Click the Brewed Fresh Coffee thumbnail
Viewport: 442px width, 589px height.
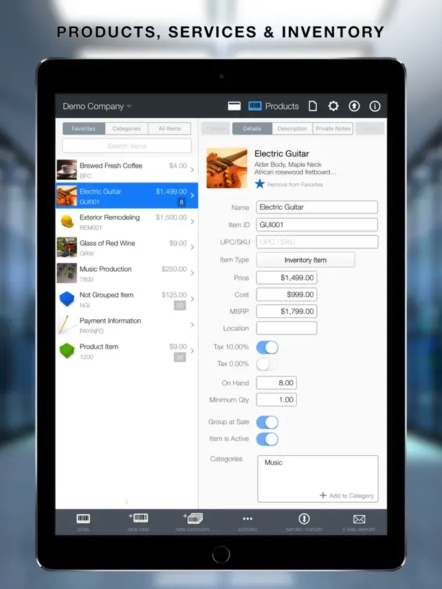click(x=67, y=170)
